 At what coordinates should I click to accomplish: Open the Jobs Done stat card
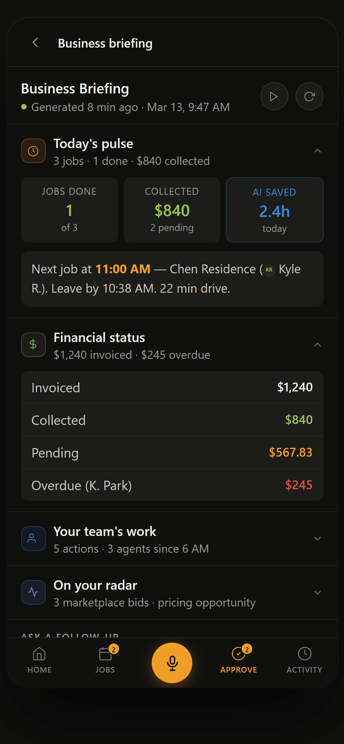pyautogui.click(x=69, y=210)
